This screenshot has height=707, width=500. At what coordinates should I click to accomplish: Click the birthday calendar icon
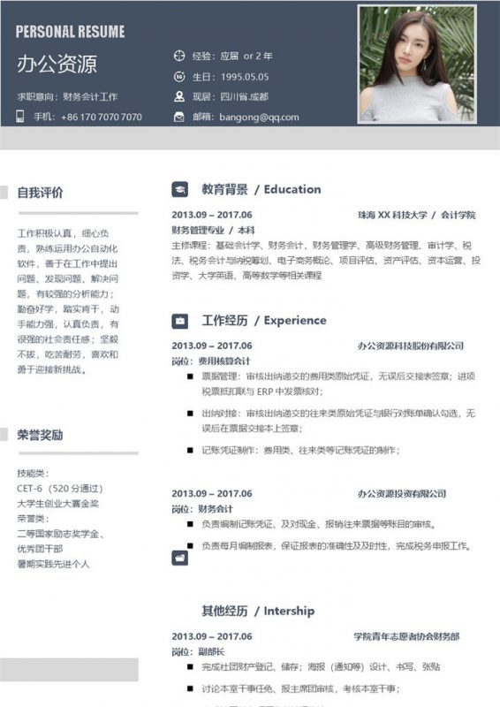pos(179,77)
